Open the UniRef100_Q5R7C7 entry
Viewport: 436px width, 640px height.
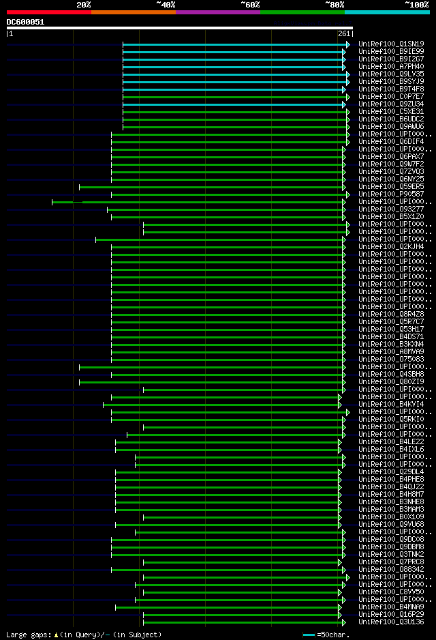tap(391, 321)
